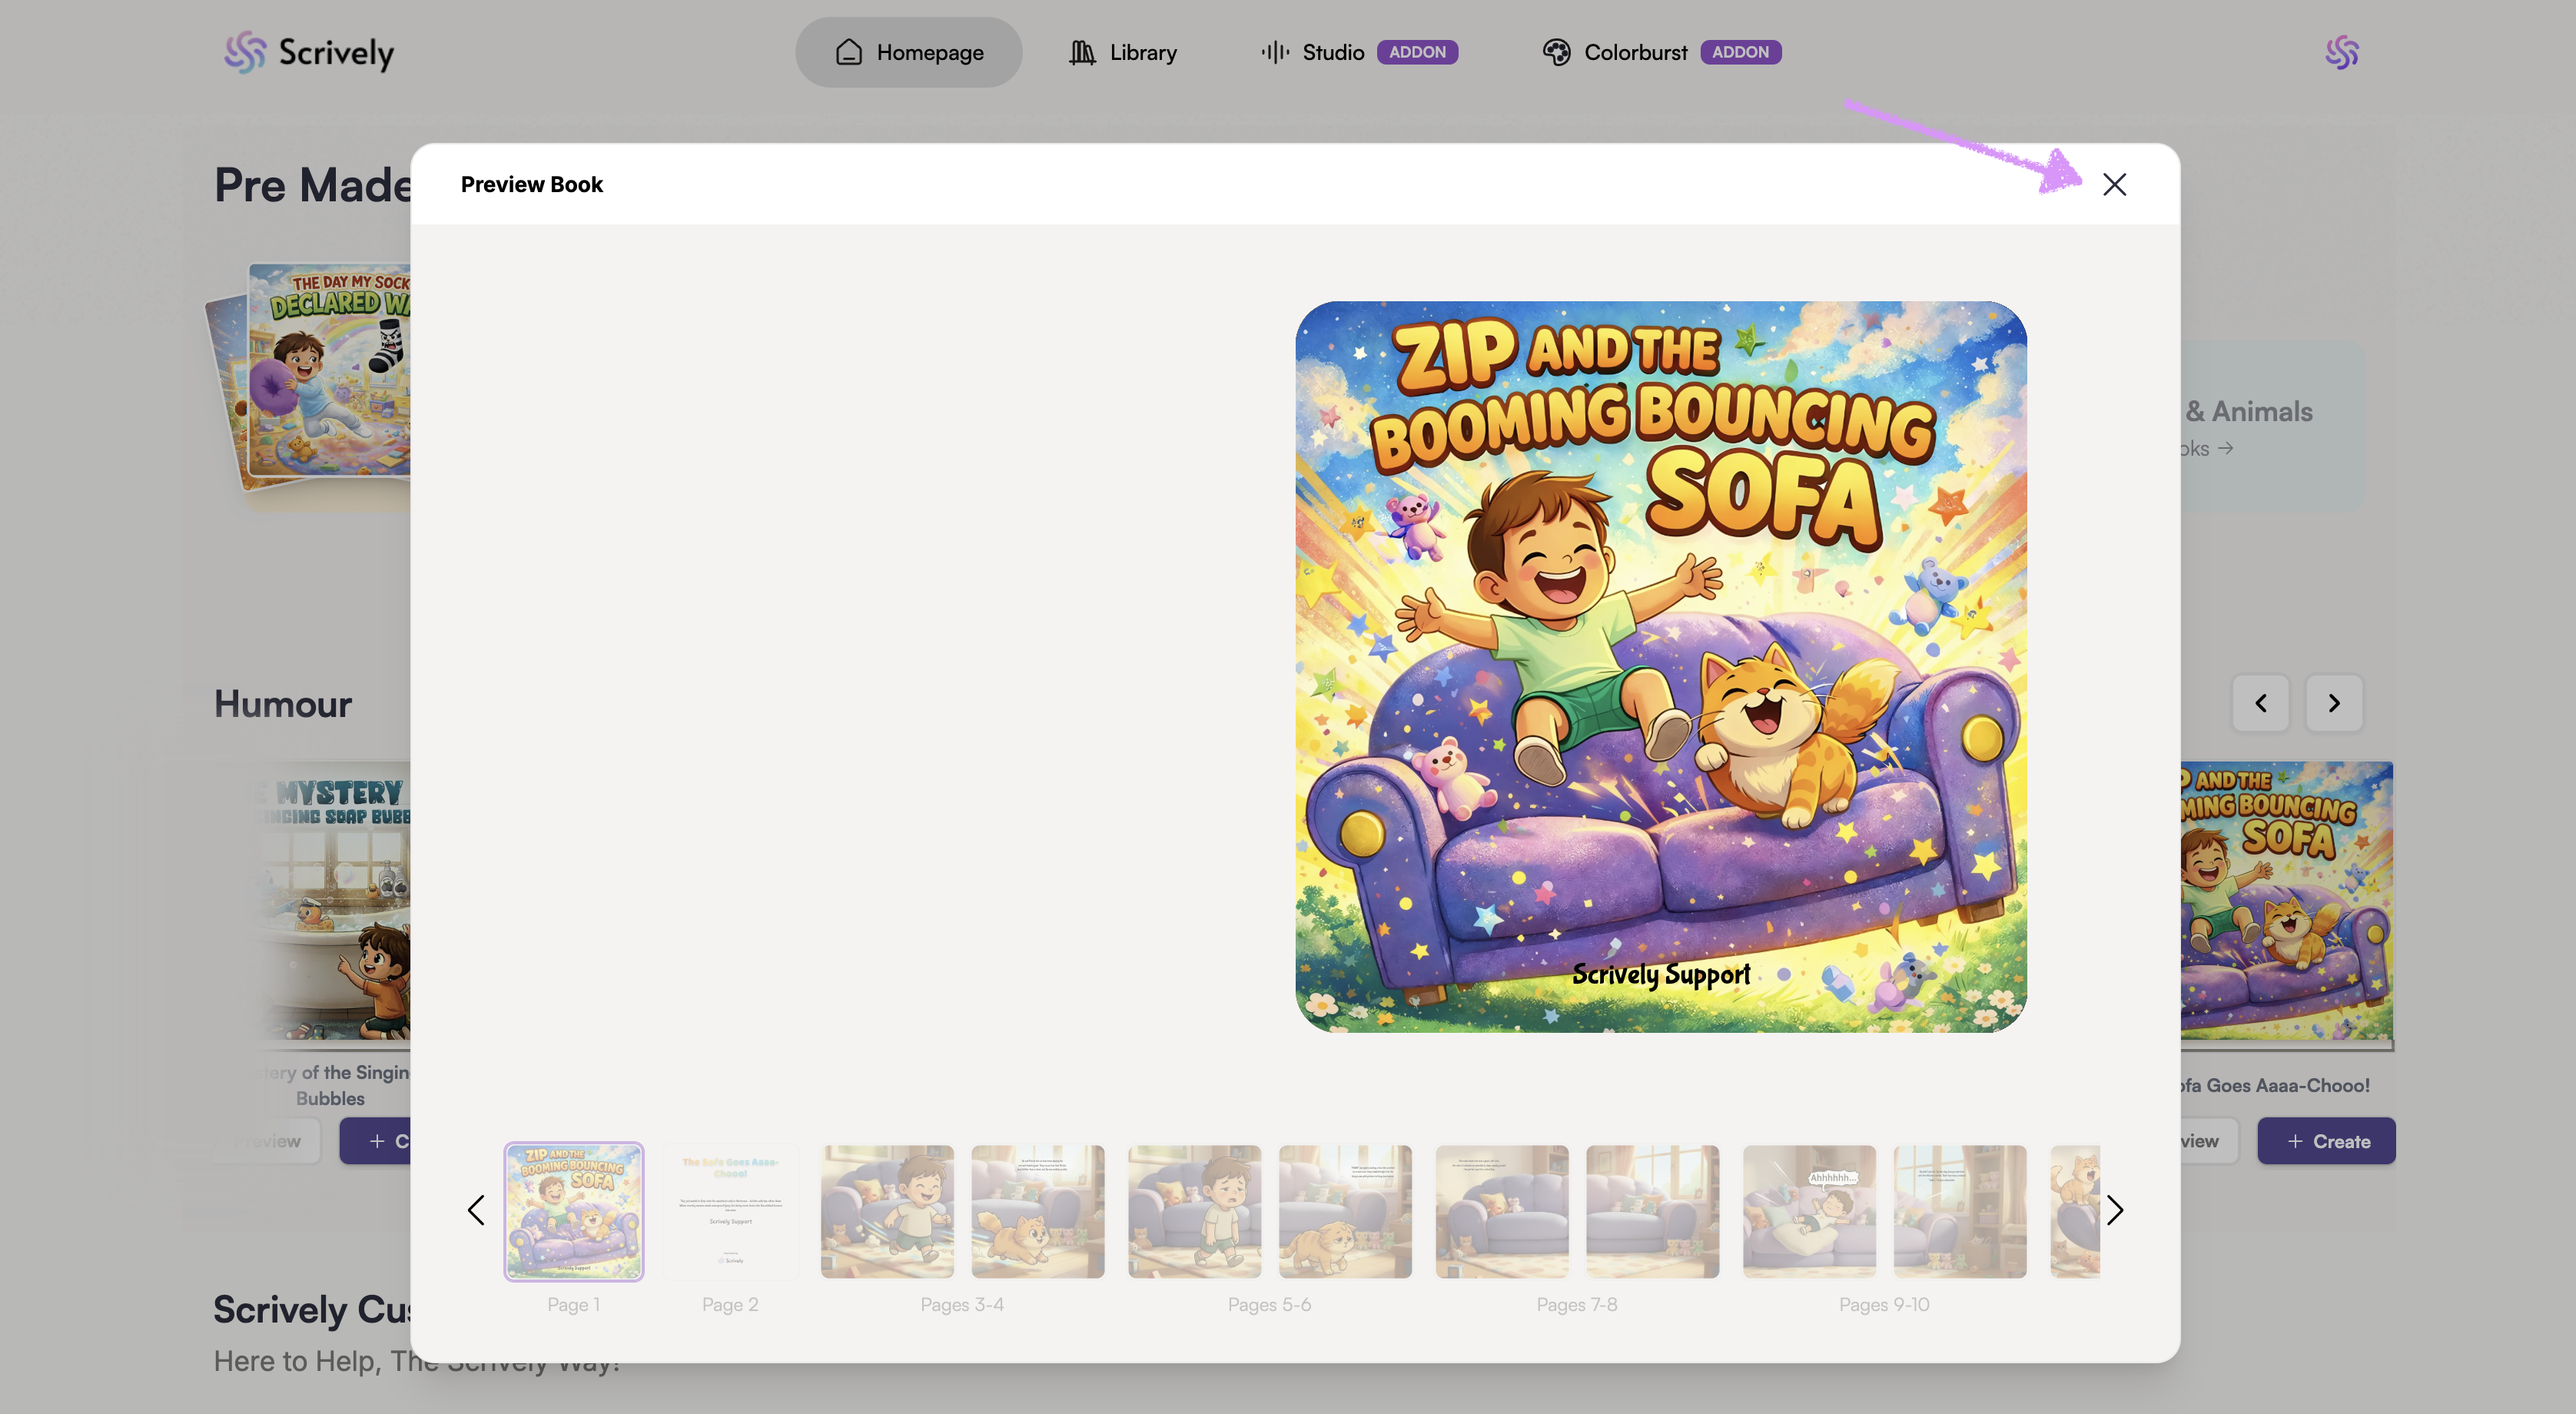Open the Homepage tab
Viewport: 2576px width, 1414px height.
pyautogui.click(x=908, y=52)
